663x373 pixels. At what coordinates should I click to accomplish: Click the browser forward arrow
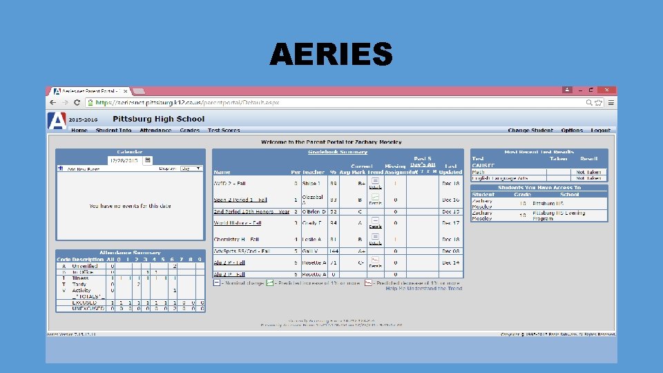[65, 102]
